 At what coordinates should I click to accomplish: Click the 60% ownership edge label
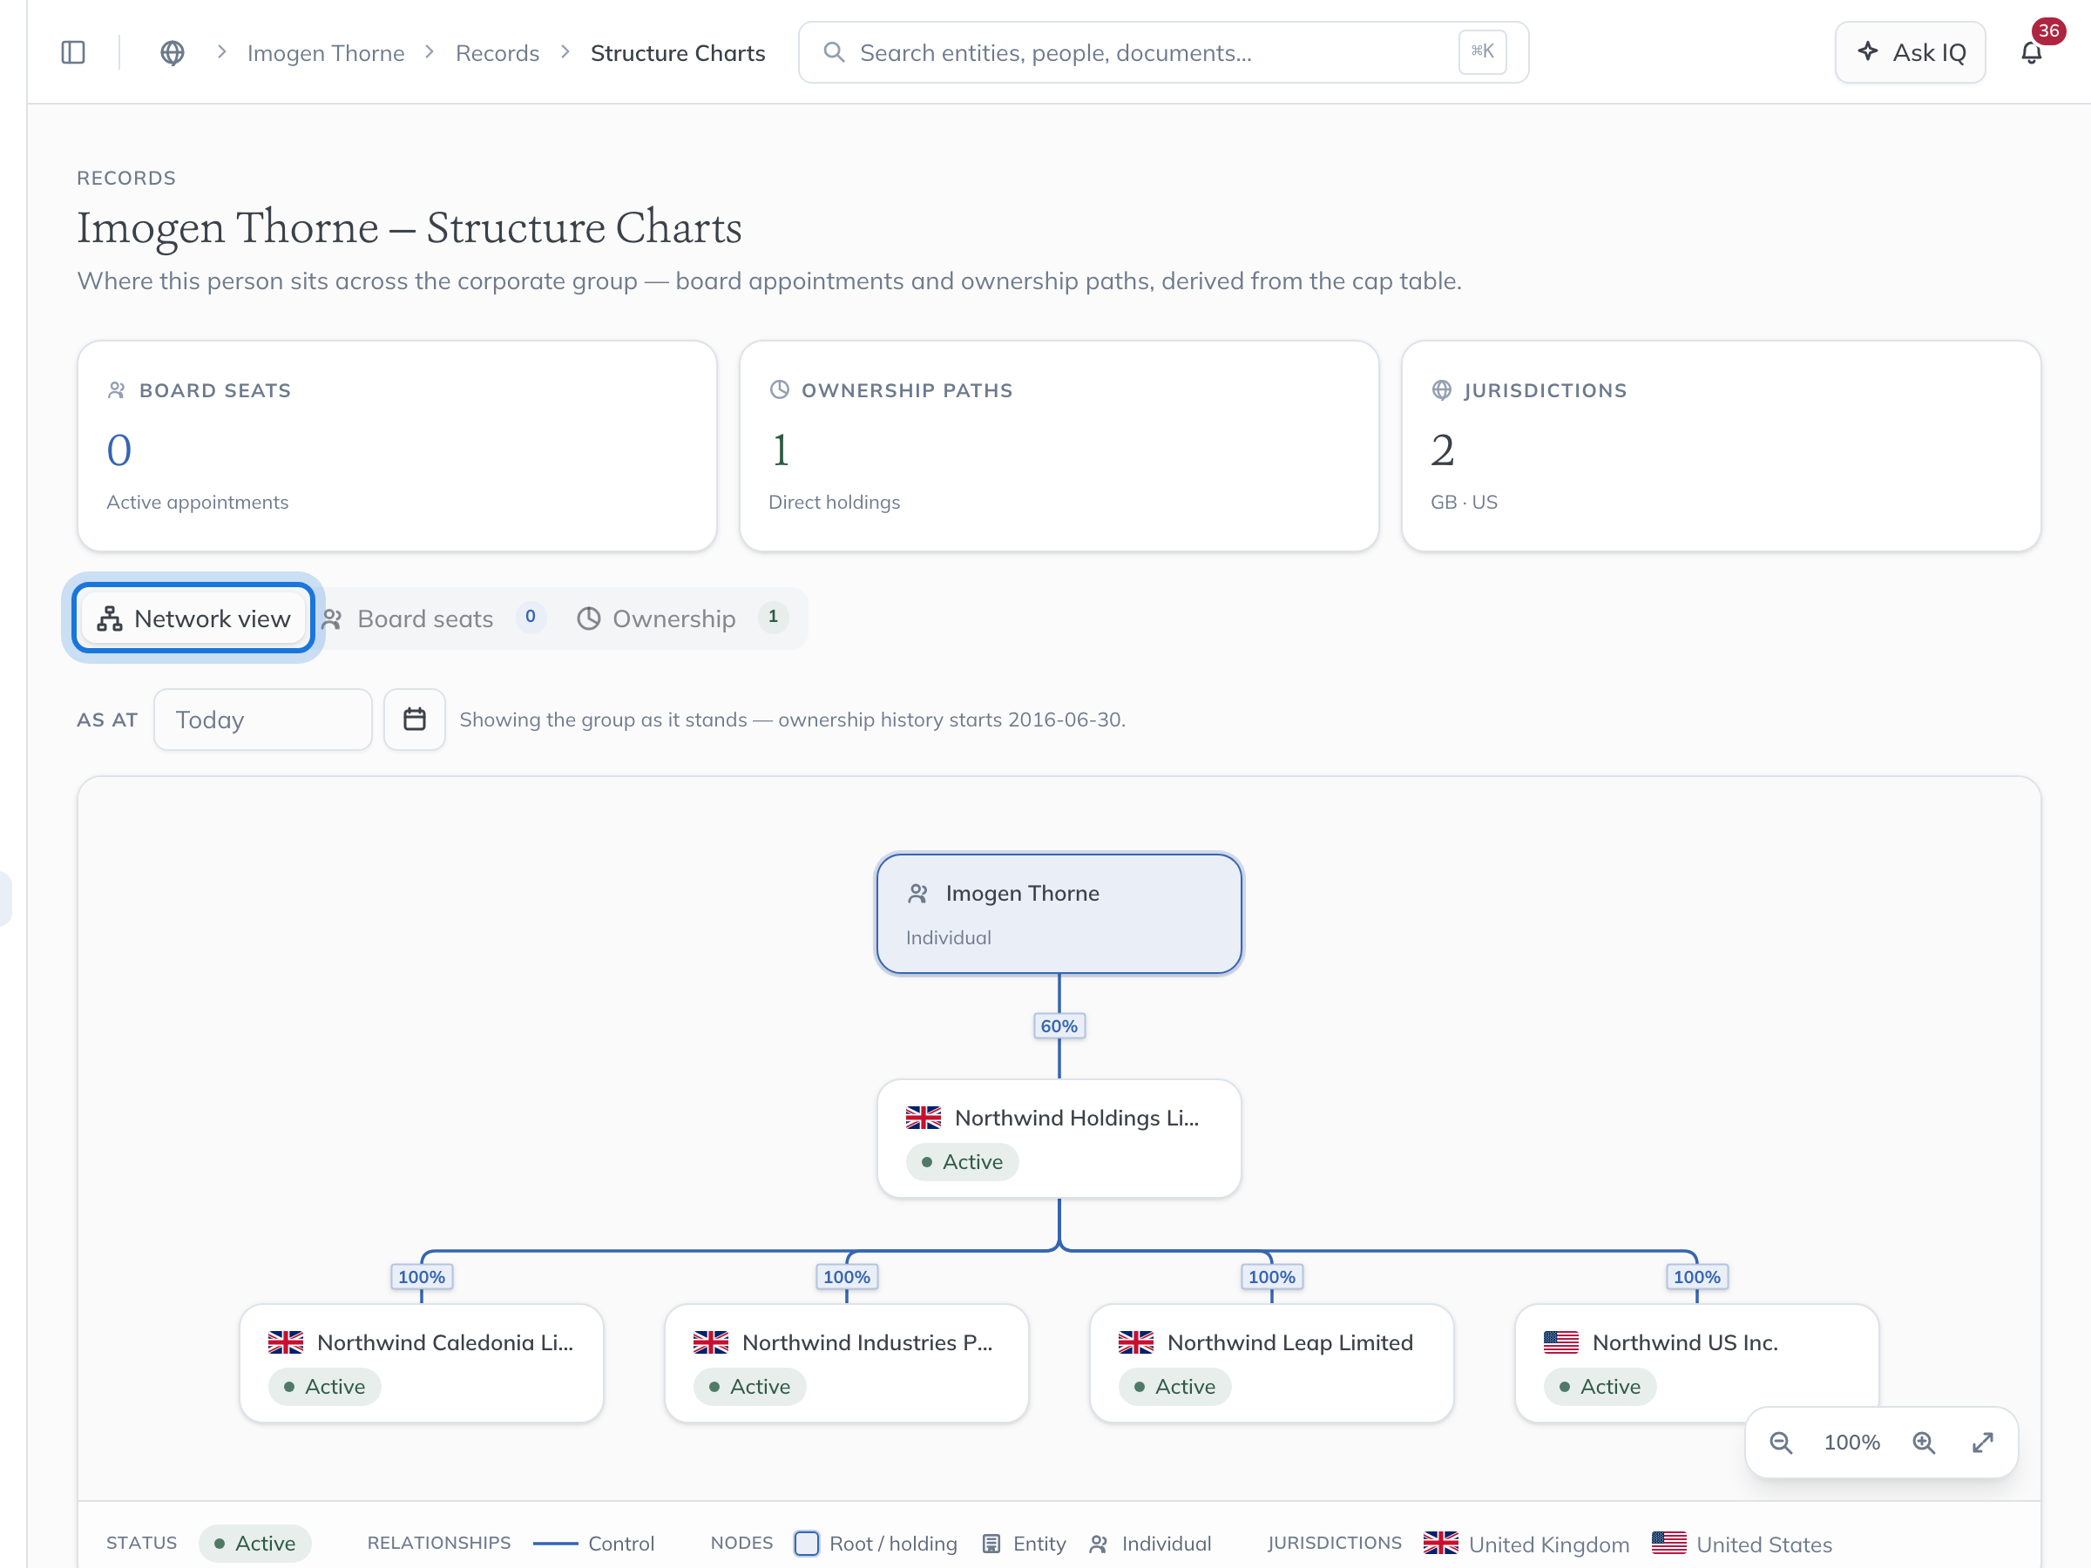click(x=1059, y=1025)
